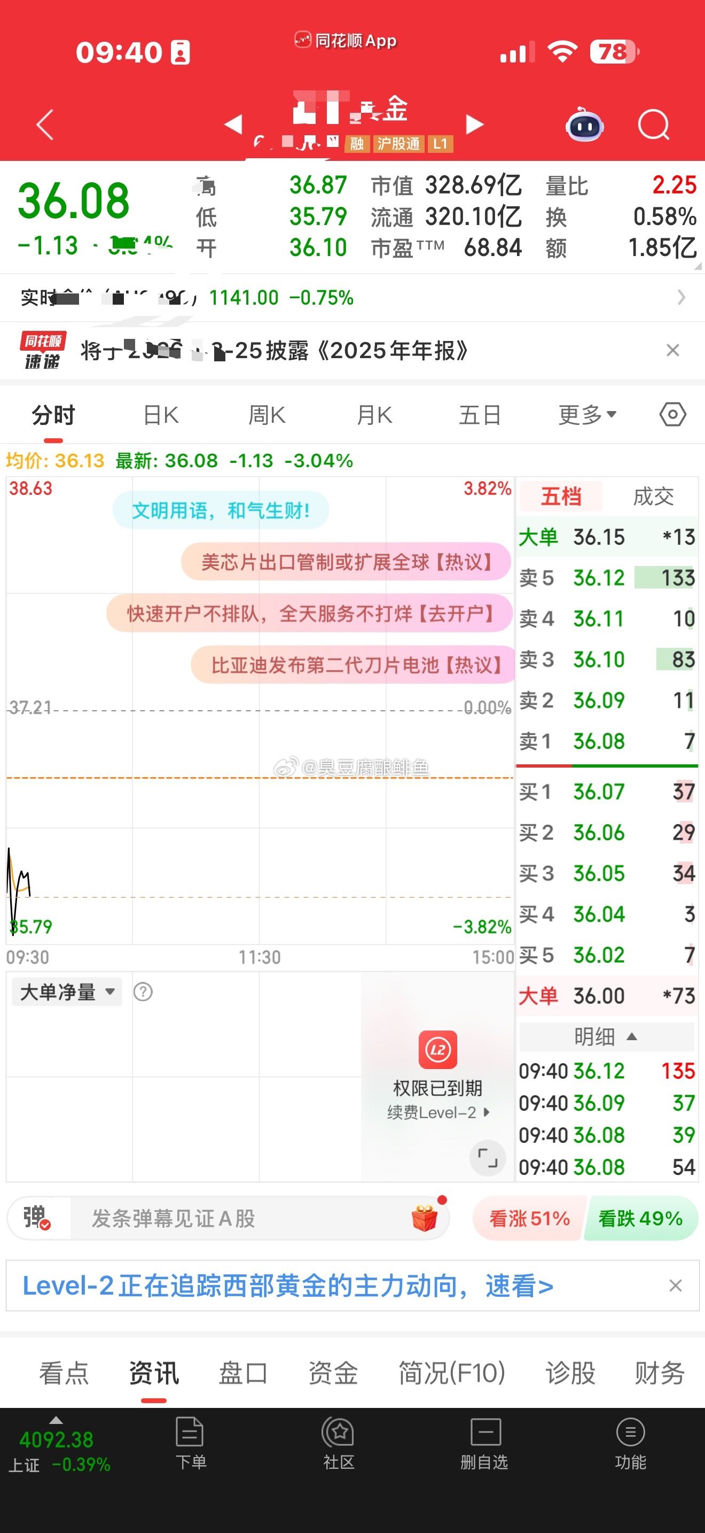Screen dimensions: 705x1533
Task: Switch to the 周K chart tab
Action: 267,415
